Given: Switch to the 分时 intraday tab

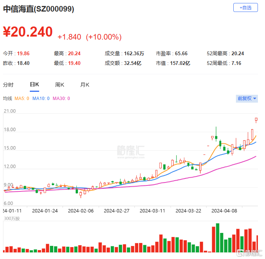Looking at the screenshot, I should (8, 85).
